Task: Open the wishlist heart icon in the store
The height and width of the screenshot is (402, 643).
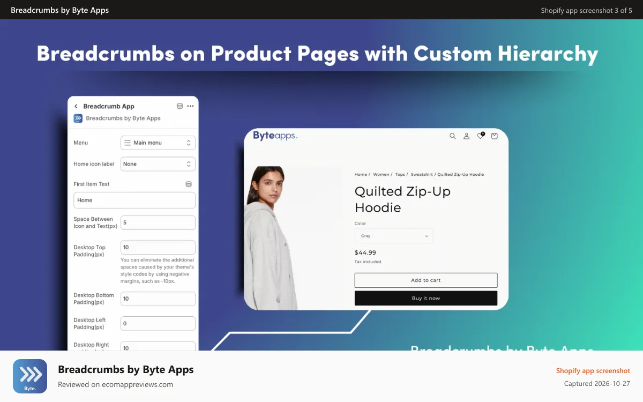Action: click(x=481, y=136)
